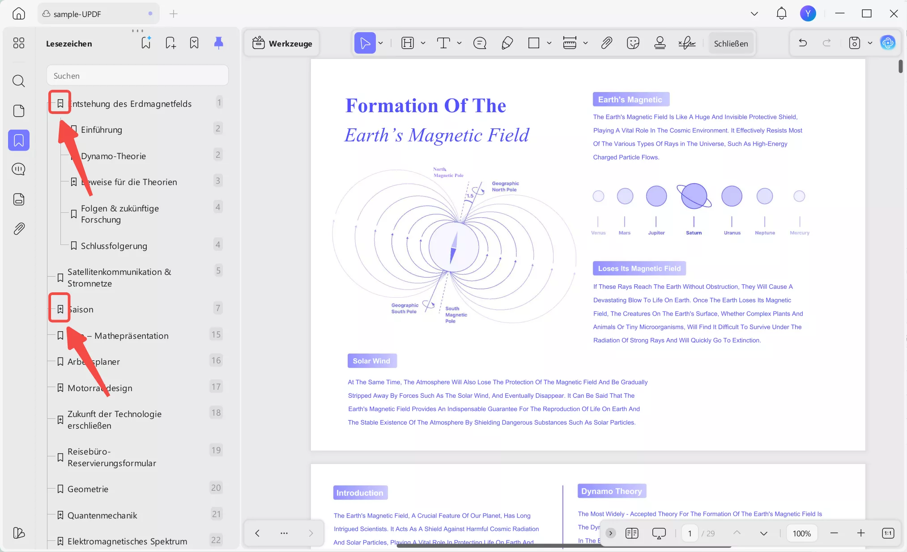Open the text tool dropdown arrow

pos(459,43)
